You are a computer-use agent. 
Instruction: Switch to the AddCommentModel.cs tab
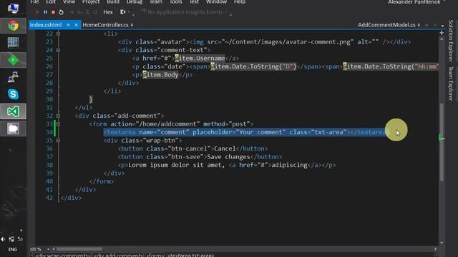pos(386,25)
